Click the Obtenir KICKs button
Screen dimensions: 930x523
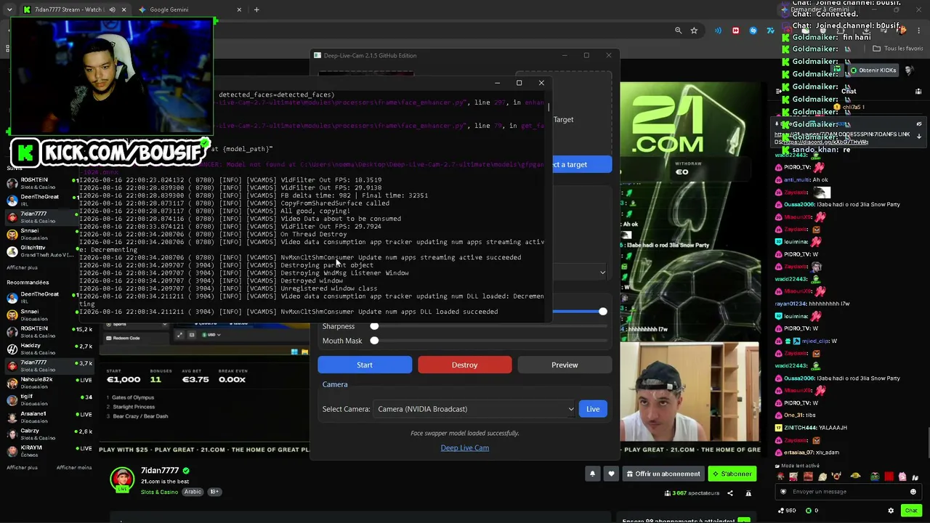pyautogui.click(x=873, y=70)
